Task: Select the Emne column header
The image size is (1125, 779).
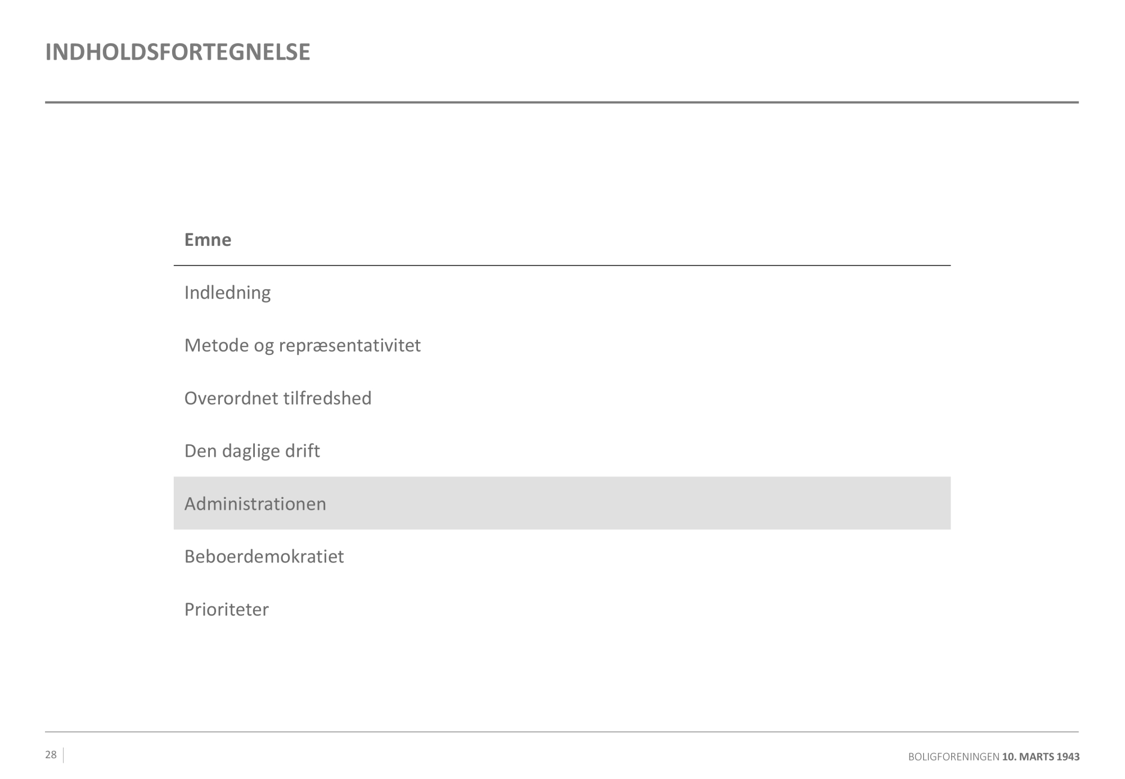Action: click(x=208, y=240)
